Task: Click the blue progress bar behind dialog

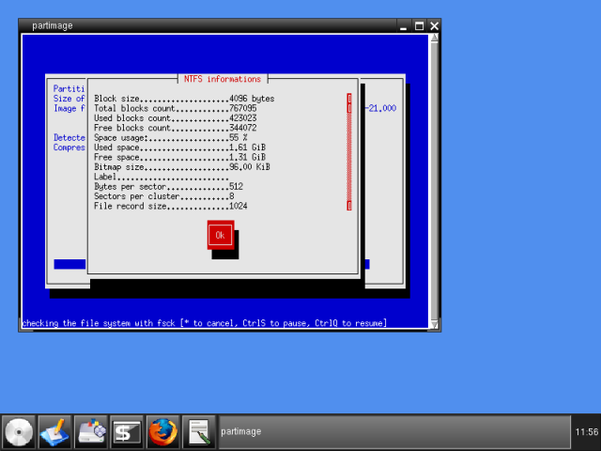Action: (69, 264)
